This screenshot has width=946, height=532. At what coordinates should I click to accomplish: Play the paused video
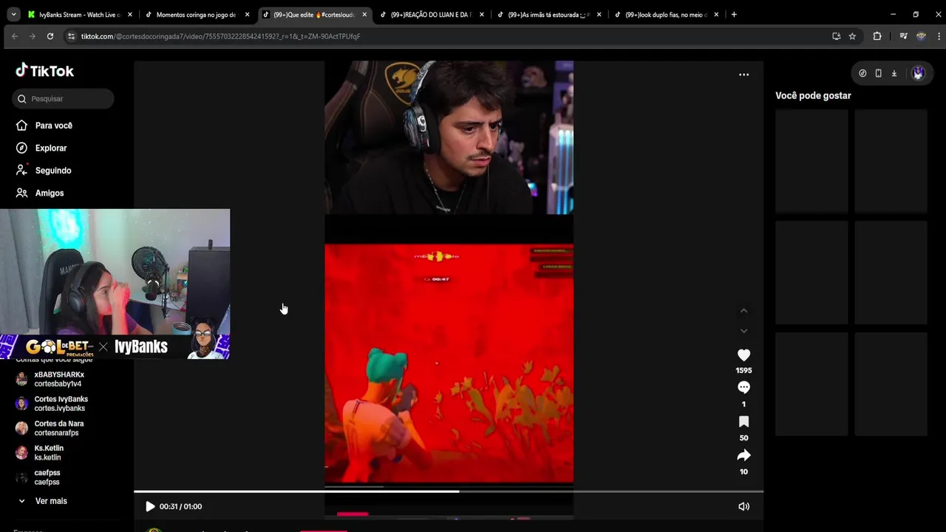tap(150, 506)
